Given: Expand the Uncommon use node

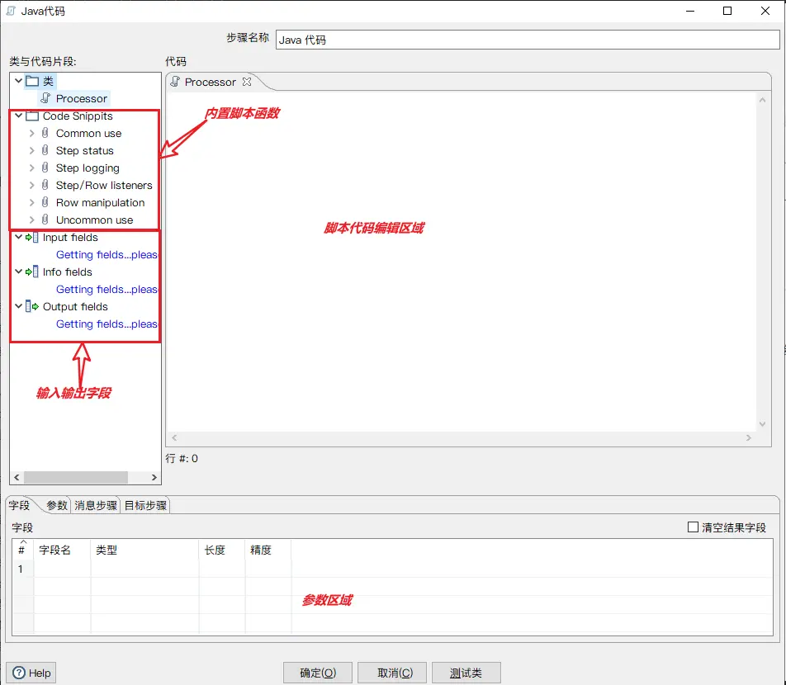Looking at the screenshot, I should [31, 220].
